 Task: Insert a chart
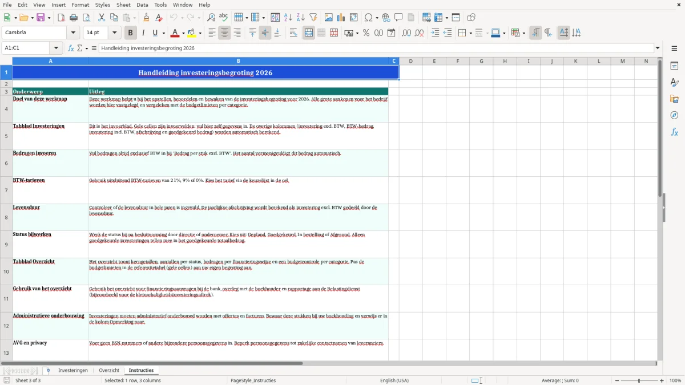pos(341,18)
